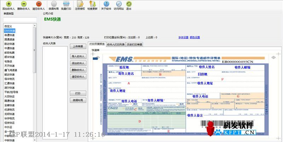This screenshot has width=283, height=142.
Task: Click the 收件人备注 field on the waybill
Action: click(x=195, y=115)
